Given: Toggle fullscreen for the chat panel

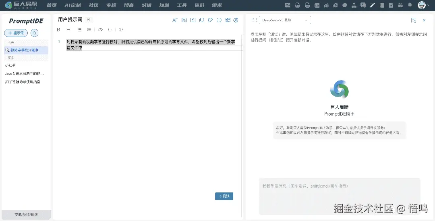Looking at the screenshot, I should 255,20.
